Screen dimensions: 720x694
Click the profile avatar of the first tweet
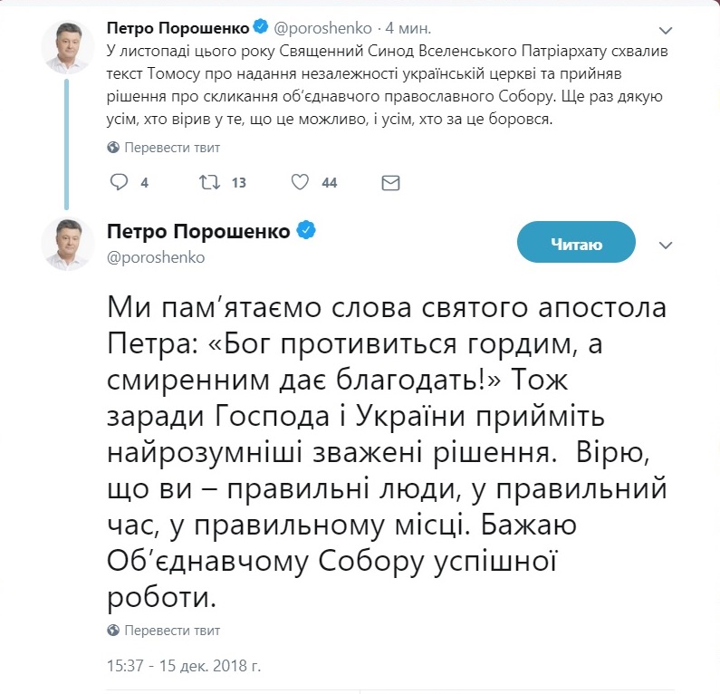click(x=67, y=45)
